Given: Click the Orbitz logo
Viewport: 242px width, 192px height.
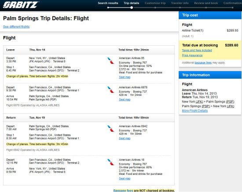Looking at the screenshot, I should pyautogui.click(x=21, y=5).
